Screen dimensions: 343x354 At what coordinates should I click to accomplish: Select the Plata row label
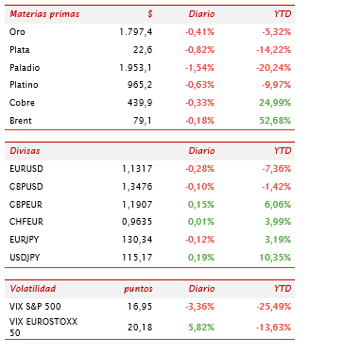[20, 50]
